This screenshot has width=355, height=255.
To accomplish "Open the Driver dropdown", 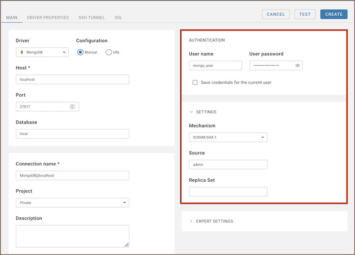I will point(42,52).
